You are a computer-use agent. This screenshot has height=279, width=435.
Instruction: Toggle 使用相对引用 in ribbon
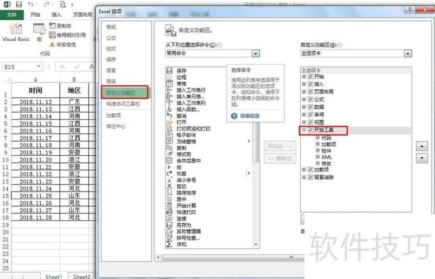coord(68,35)
